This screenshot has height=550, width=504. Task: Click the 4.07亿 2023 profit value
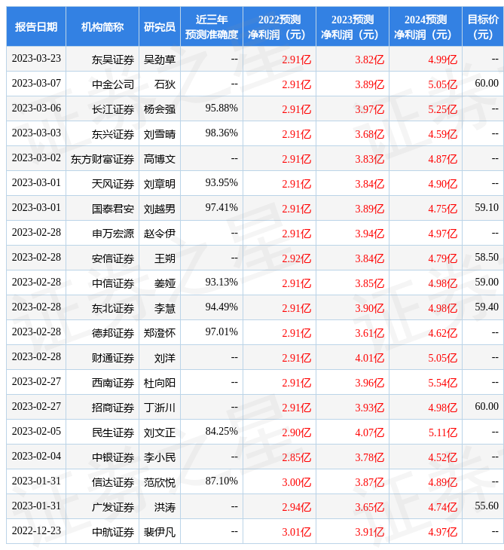[x=369, y=433]
